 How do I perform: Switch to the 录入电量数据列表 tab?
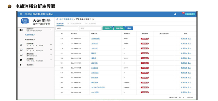coord(74,24)
